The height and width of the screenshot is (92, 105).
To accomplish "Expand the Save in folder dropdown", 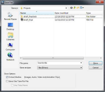I will coord(66,8).
